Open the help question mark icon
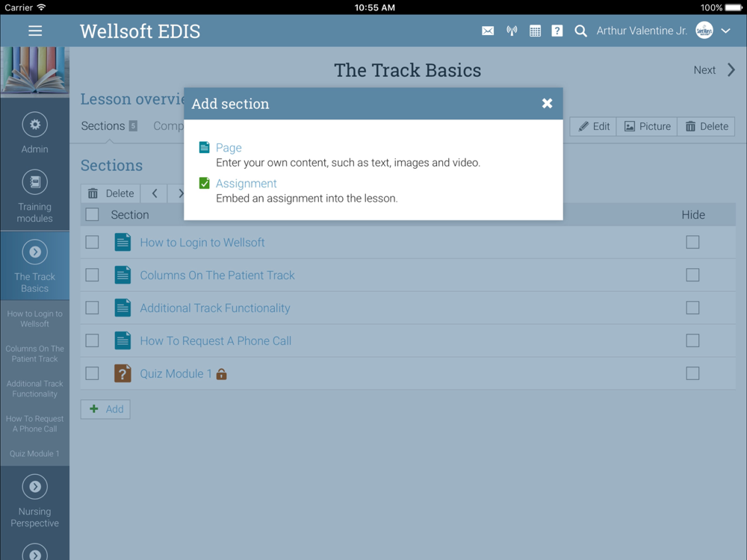This screenshot has width=747, height=560. click(557, 31)
